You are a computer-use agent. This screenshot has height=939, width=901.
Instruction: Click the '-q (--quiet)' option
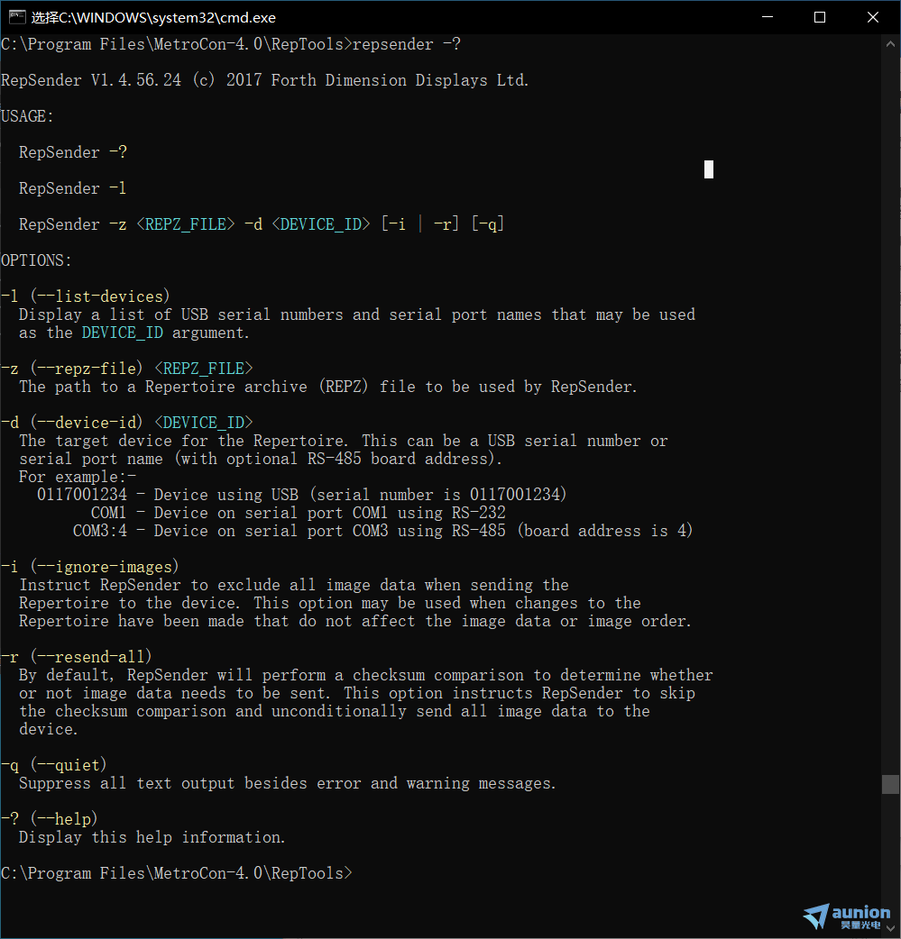[54, 765]
